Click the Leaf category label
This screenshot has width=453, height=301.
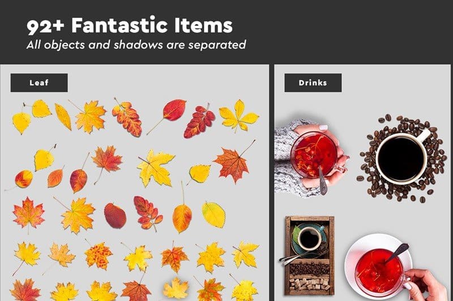tap(39, 82)
